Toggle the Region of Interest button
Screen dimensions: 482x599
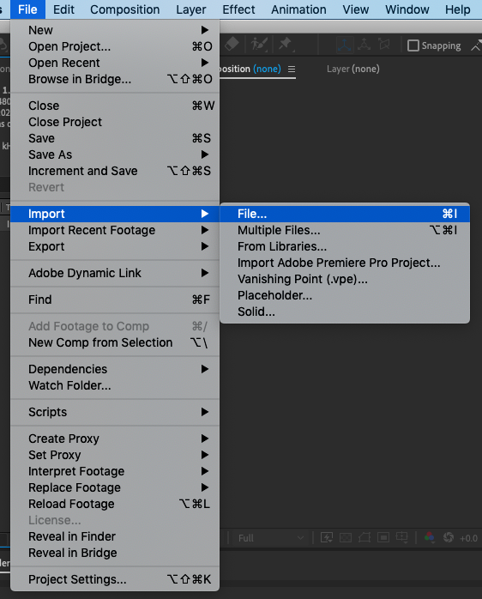click(x=383, y=538)
